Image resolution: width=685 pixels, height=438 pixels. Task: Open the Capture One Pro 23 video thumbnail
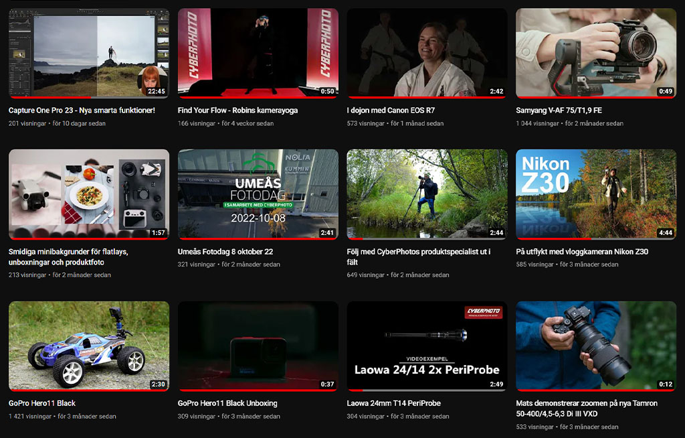(88, 53)
